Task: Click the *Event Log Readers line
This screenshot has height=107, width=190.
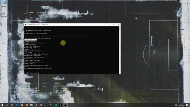Action: point(31,48)
